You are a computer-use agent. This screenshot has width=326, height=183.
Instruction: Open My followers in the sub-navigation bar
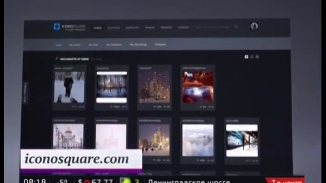click(114, 45)
